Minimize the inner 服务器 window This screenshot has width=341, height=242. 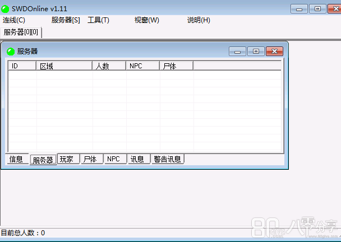click(237, 52)
